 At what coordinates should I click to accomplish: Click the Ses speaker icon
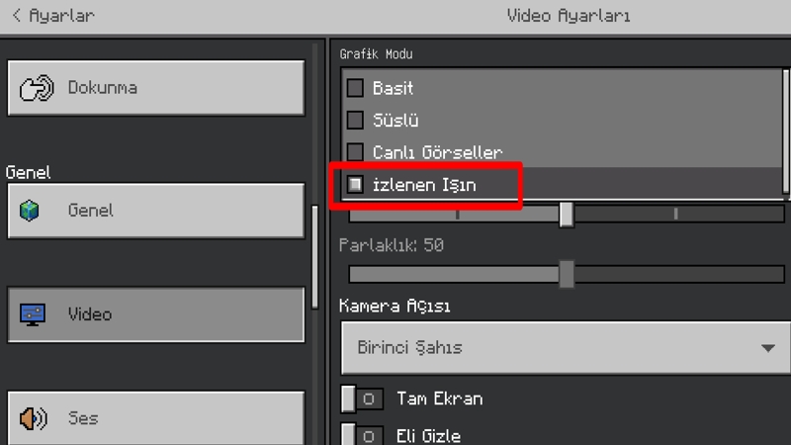(33, 418)
